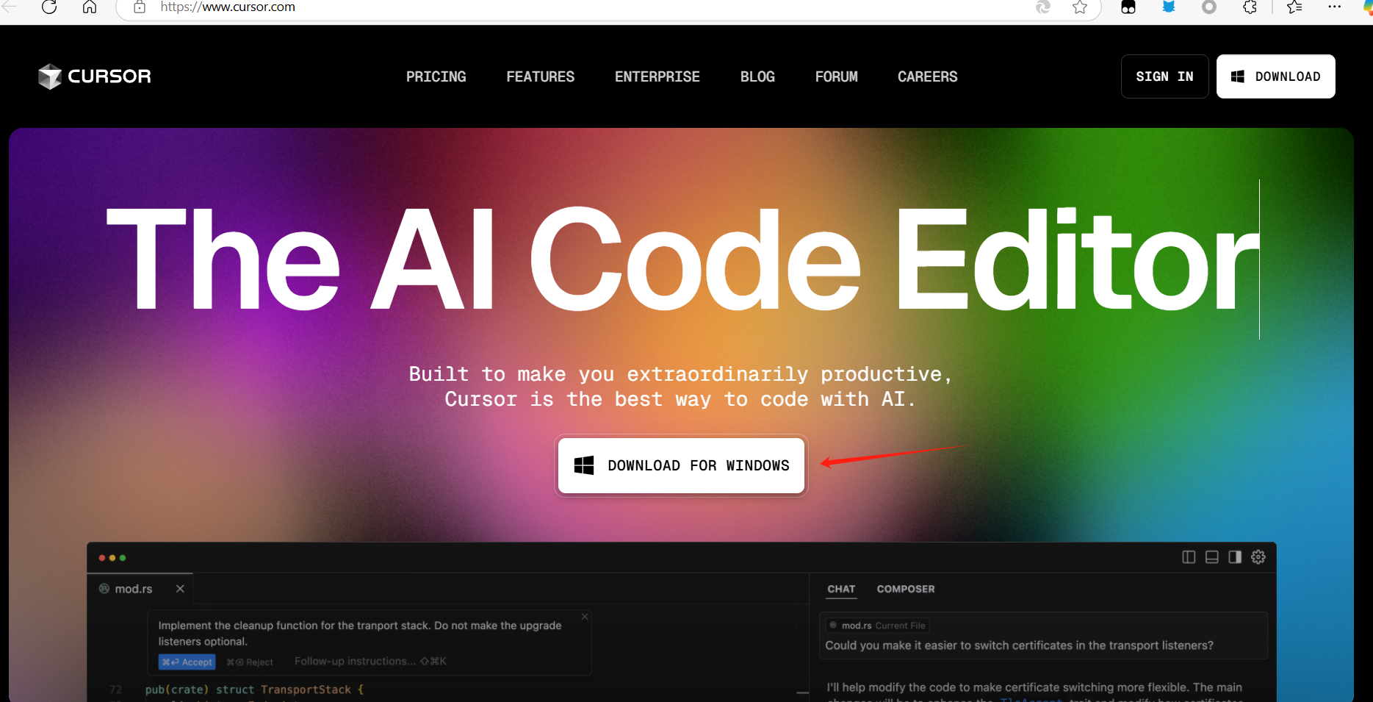Open editor settings gear icon in demo
1373x702 pixels.
pos(1258,557)
